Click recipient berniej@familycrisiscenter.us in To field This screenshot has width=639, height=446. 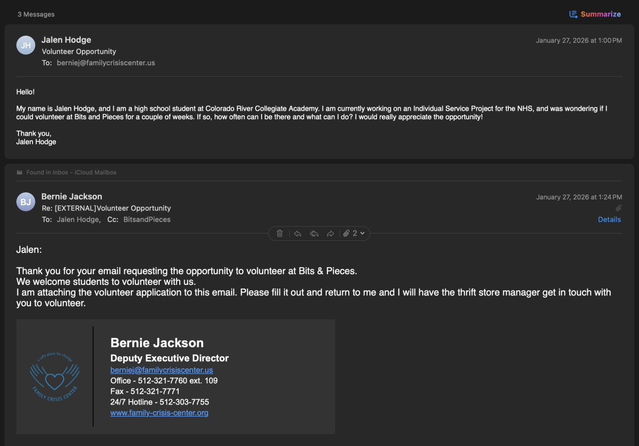point(106,63)
